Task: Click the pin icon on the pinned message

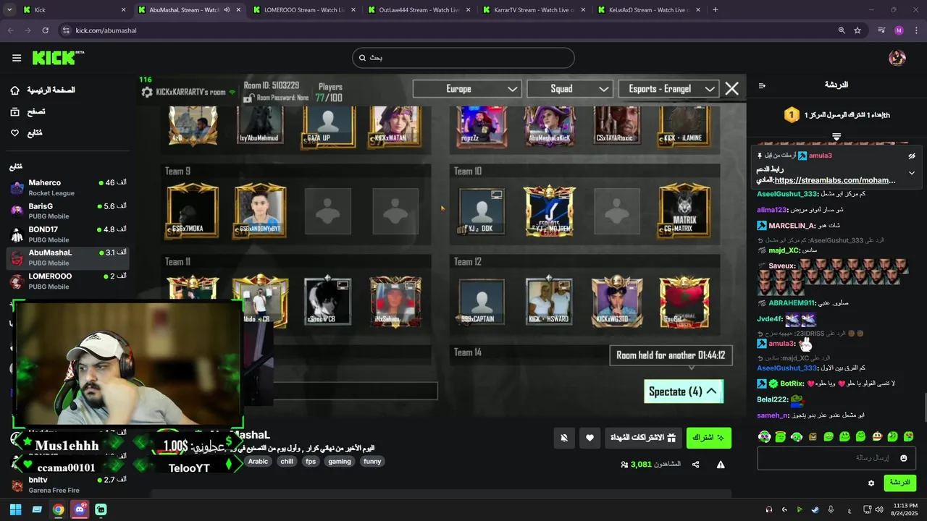Action: 760,156
